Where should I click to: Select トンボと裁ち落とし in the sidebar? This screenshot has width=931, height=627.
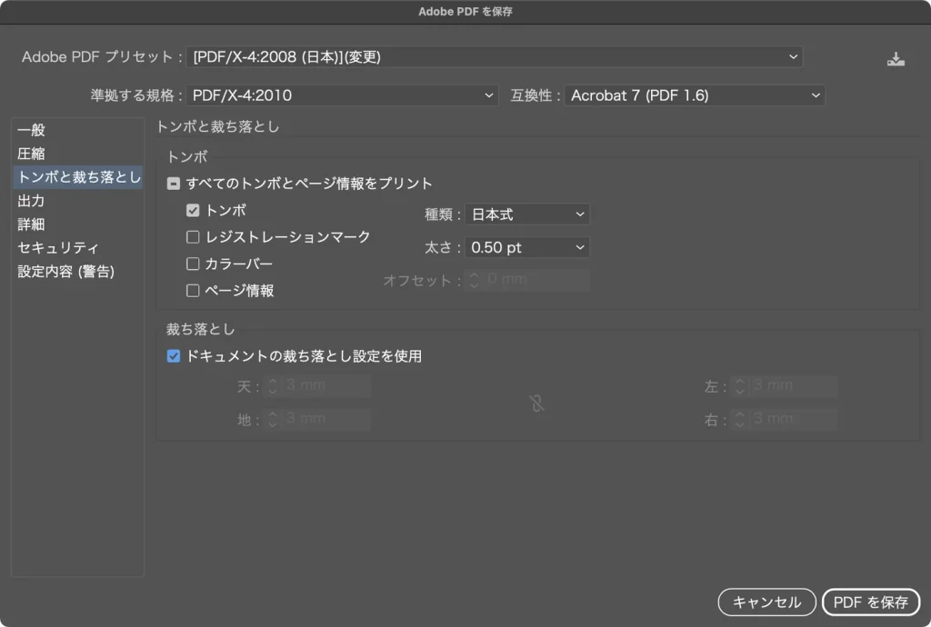click(x=78, y=177)
